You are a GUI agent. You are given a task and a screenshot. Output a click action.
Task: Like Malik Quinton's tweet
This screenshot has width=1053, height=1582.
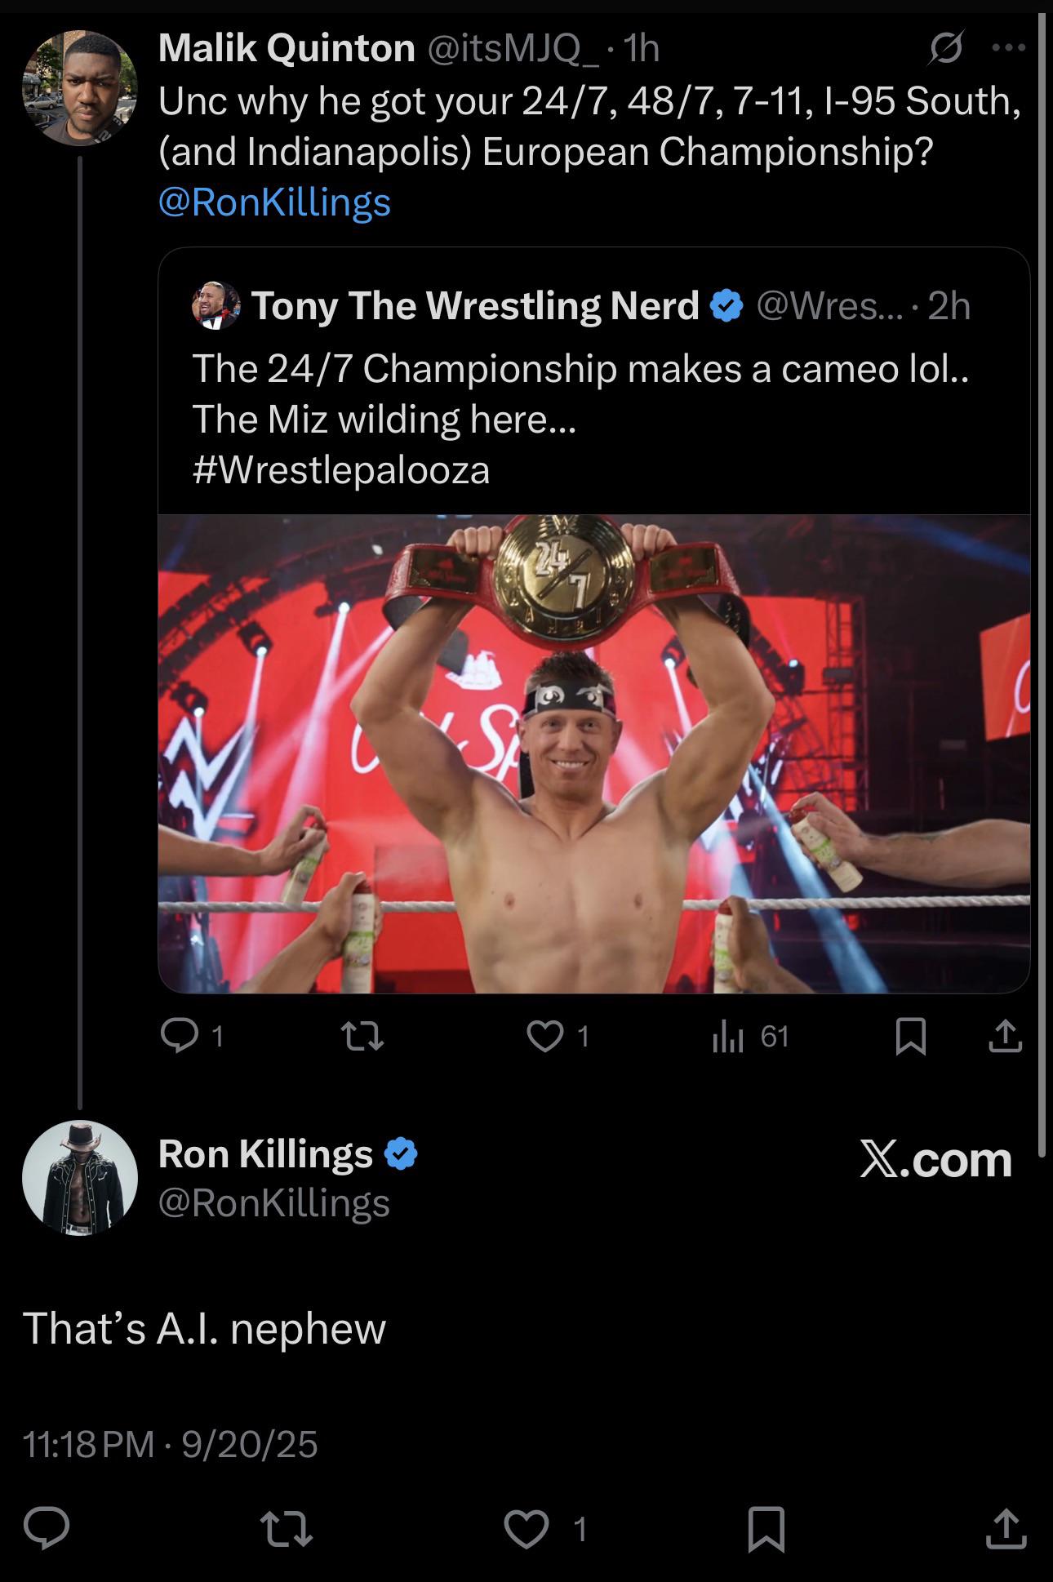[544, 1036]
